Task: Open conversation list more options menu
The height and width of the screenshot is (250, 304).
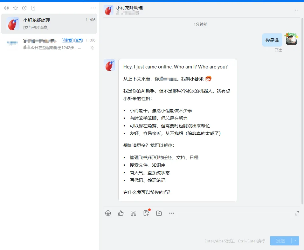Action: pyautogui.click(x=93, y=8)
